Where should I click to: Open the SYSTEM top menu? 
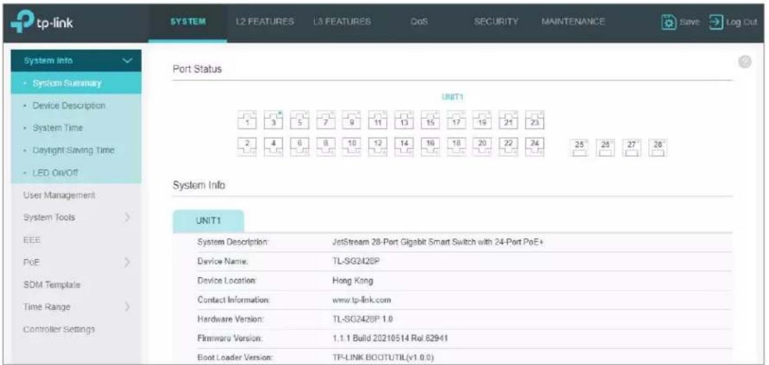point(188,21)
